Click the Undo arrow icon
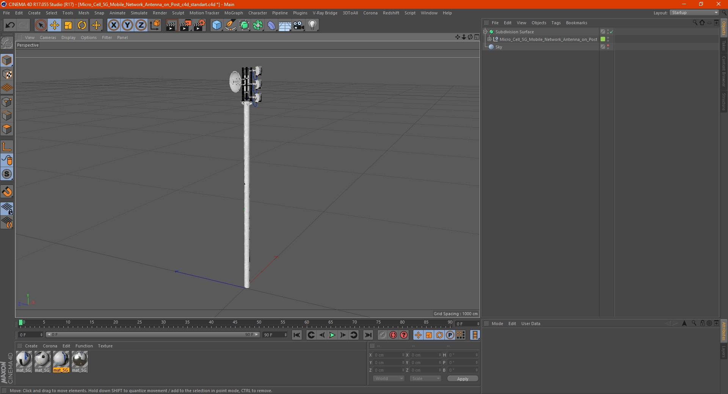 click(10, 25)
